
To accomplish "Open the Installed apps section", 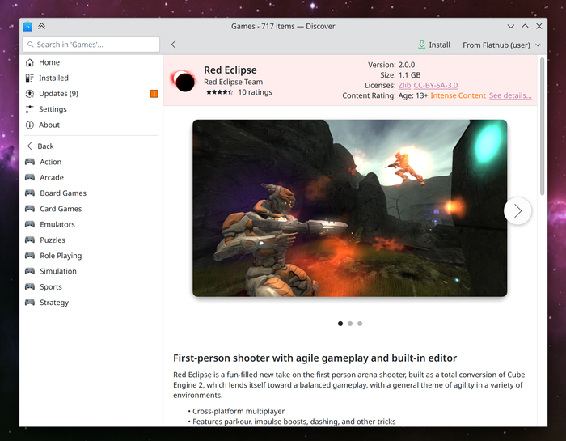I will click(x=53, y=78).
